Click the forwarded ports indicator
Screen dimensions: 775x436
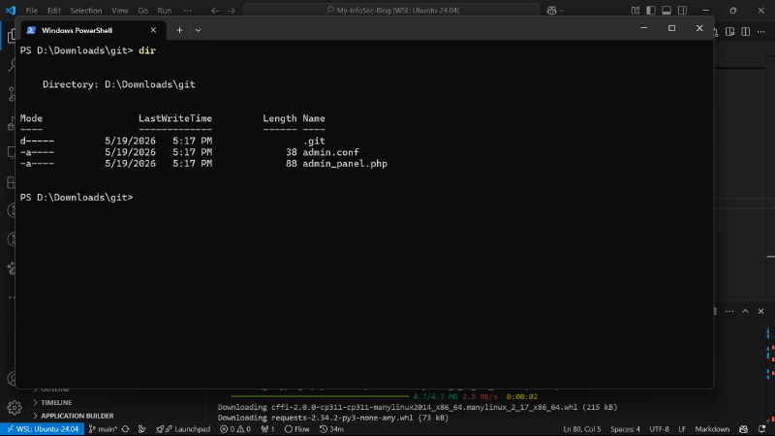coord(267,429)
